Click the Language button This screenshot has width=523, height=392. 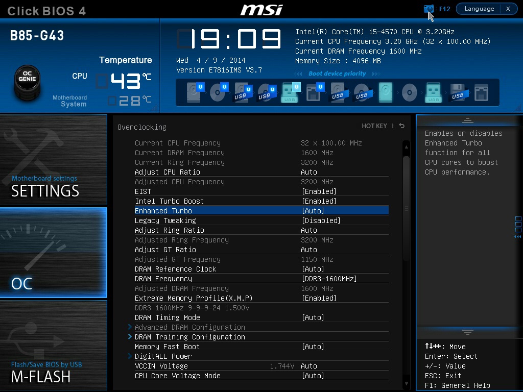tap(479, 9)
